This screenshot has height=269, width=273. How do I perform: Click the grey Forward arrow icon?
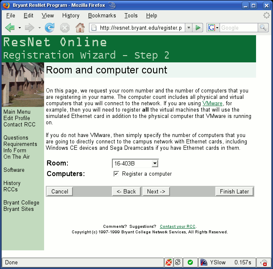29,28
